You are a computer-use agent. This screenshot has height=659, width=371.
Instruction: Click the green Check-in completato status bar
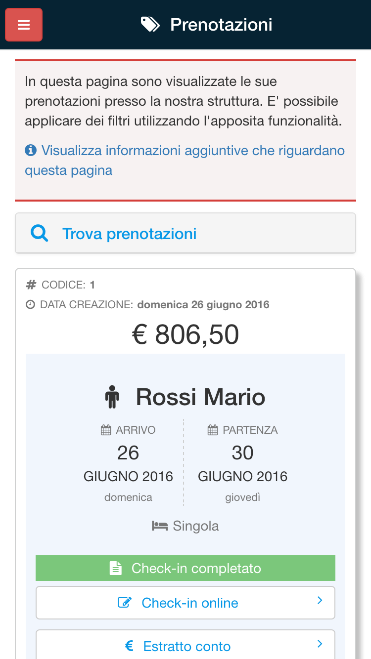pos(185,568)
